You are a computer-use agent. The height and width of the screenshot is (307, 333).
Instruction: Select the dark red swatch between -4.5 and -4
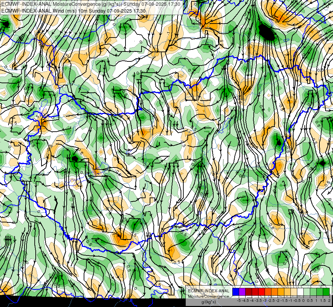(x=249, y=292)
